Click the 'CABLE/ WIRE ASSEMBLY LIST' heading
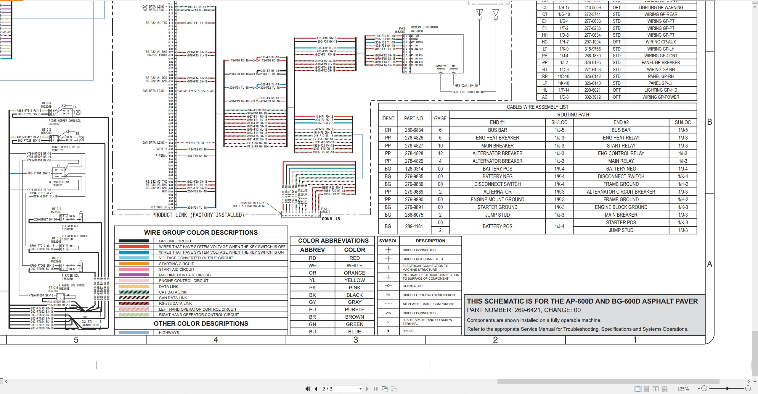758x394 pixels. point(537,107)
